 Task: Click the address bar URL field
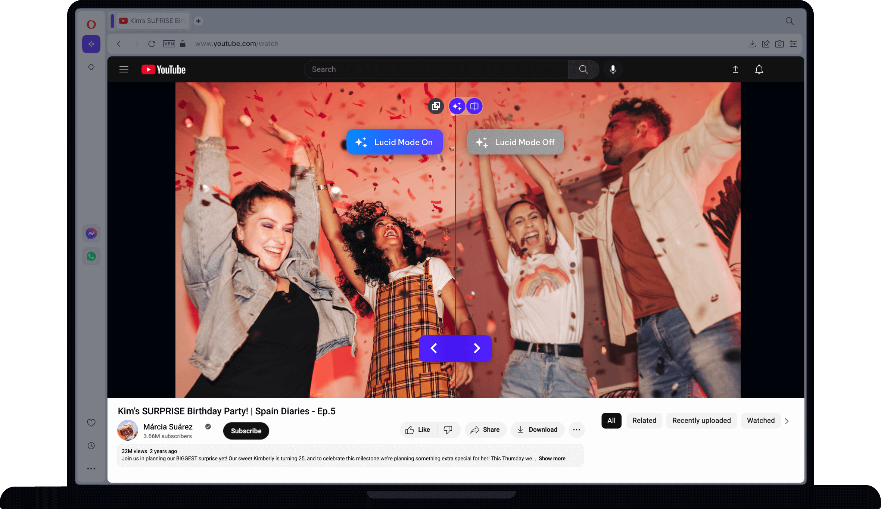coord(237,44)
